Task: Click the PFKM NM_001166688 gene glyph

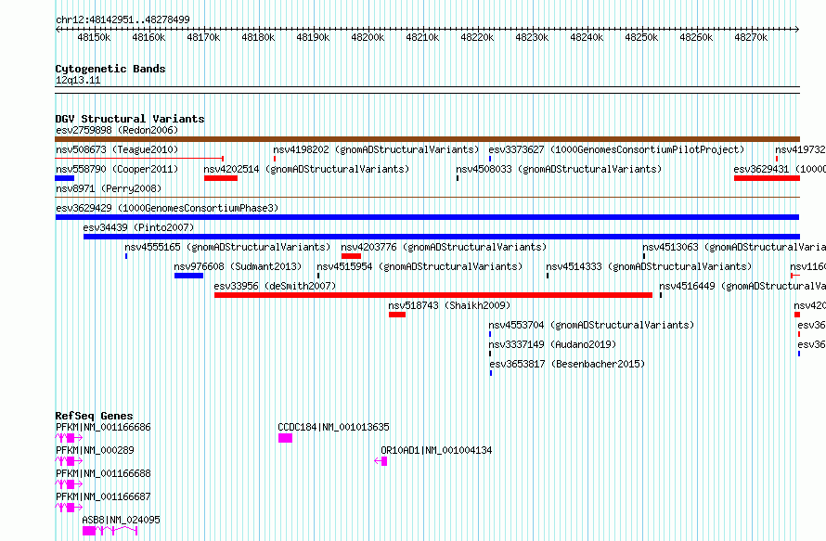Action: tap(69, 484)
